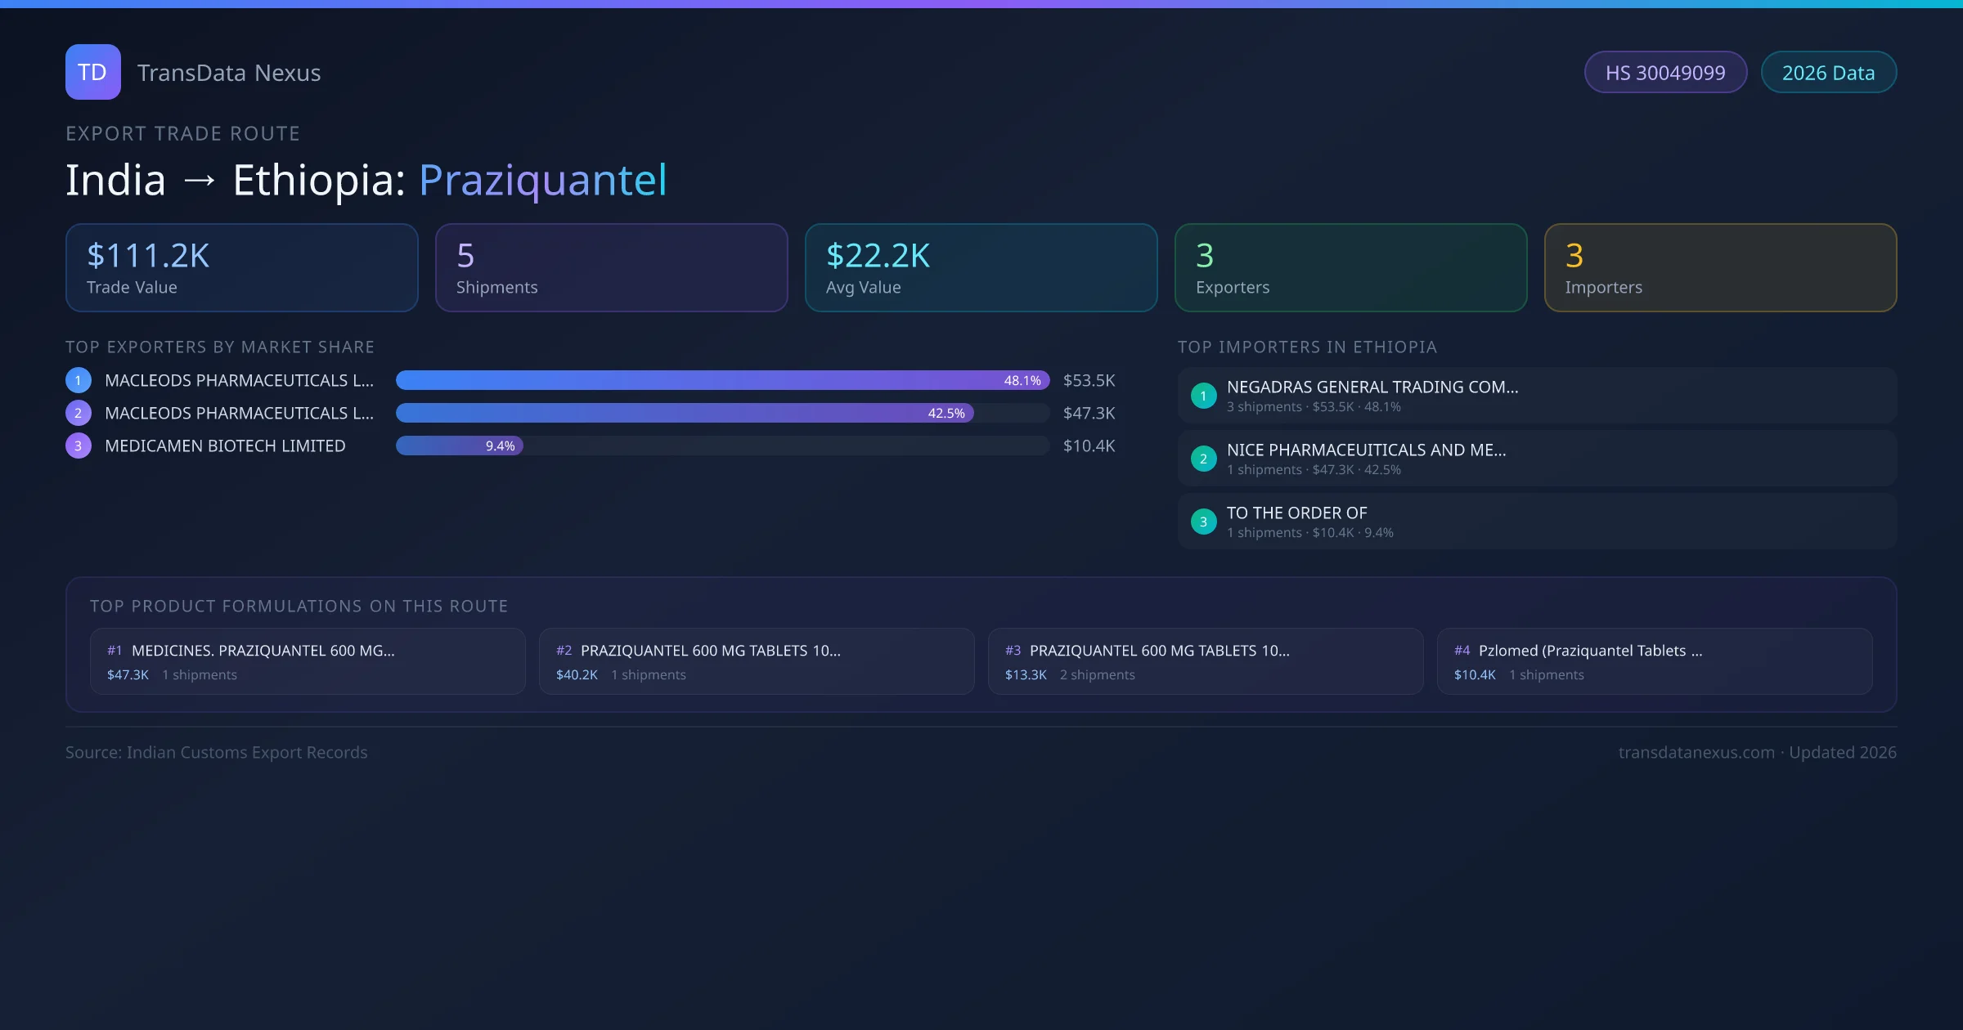Click the rank 2 exporter badge
1963x1030 pixels.
[79, 413]
